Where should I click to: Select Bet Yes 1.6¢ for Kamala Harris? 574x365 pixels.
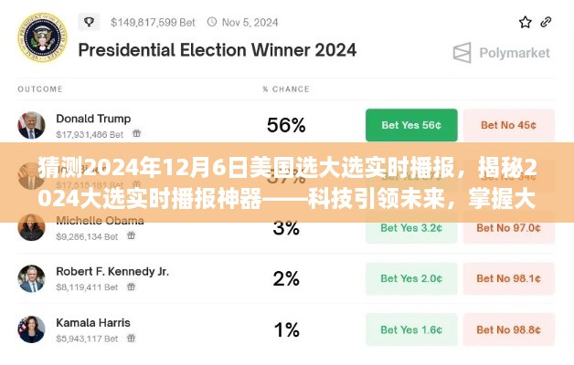pos(411,330)
